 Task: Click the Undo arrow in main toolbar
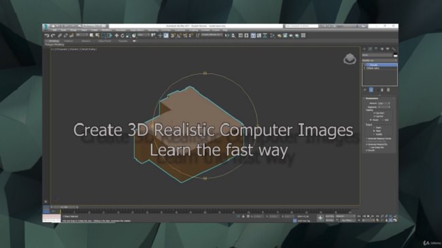[47, 35]
